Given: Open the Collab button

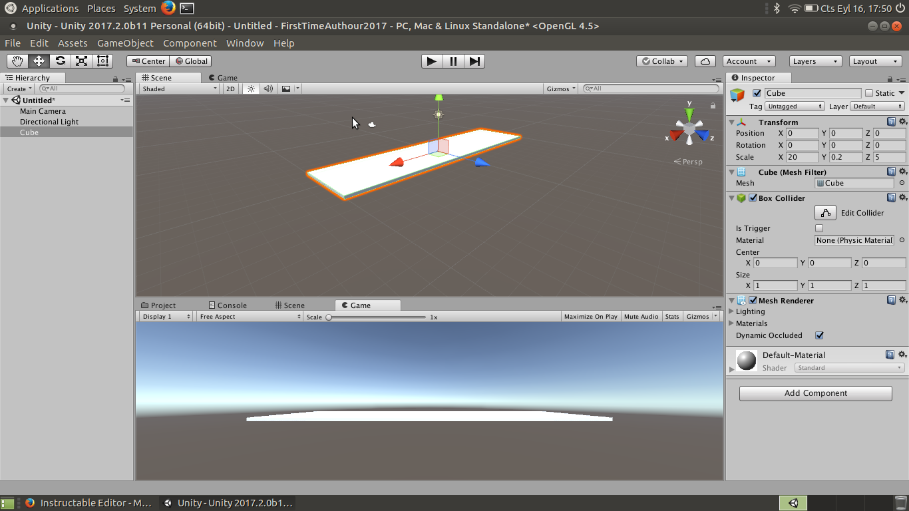Looking at the screenshot, I should 663,61.
